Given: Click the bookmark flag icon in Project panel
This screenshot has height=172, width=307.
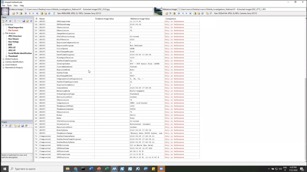Looking at the screenshot, I should click(3, 126).
